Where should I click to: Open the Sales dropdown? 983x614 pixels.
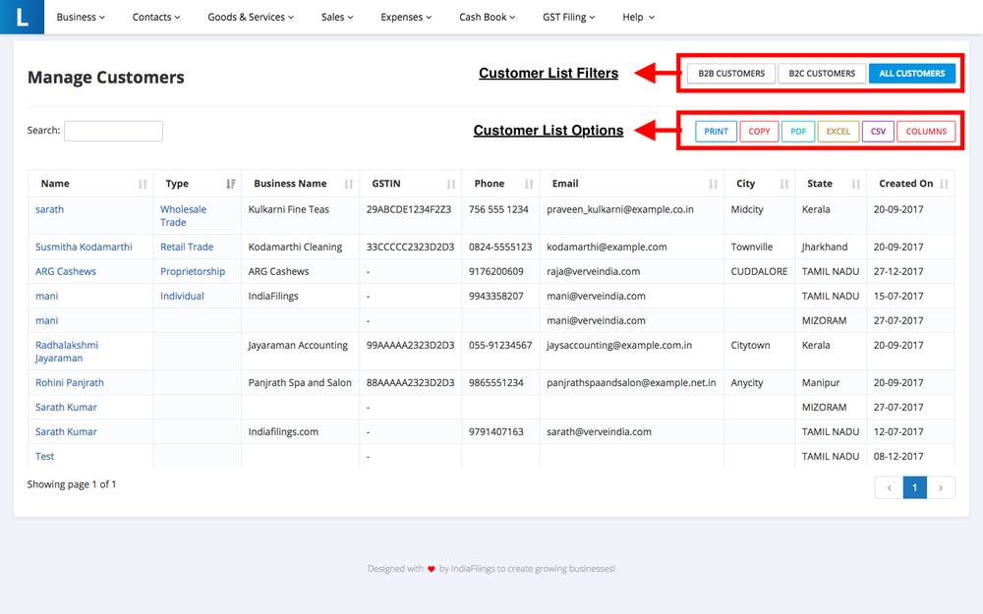[336, 17]
